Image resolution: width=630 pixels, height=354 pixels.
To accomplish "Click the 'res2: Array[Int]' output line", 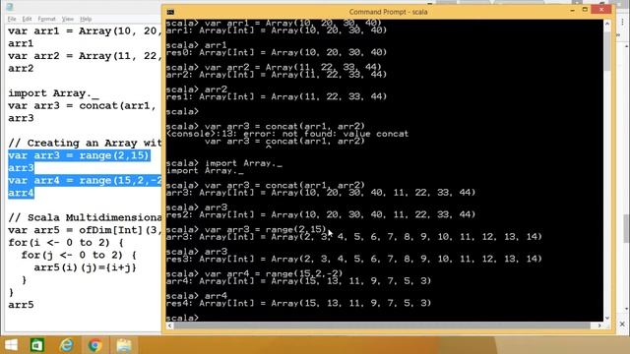I will [321, 214].
